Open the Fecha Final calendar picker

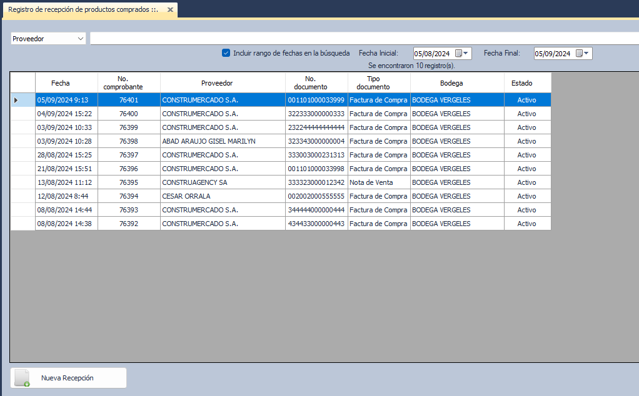point(582,54)
